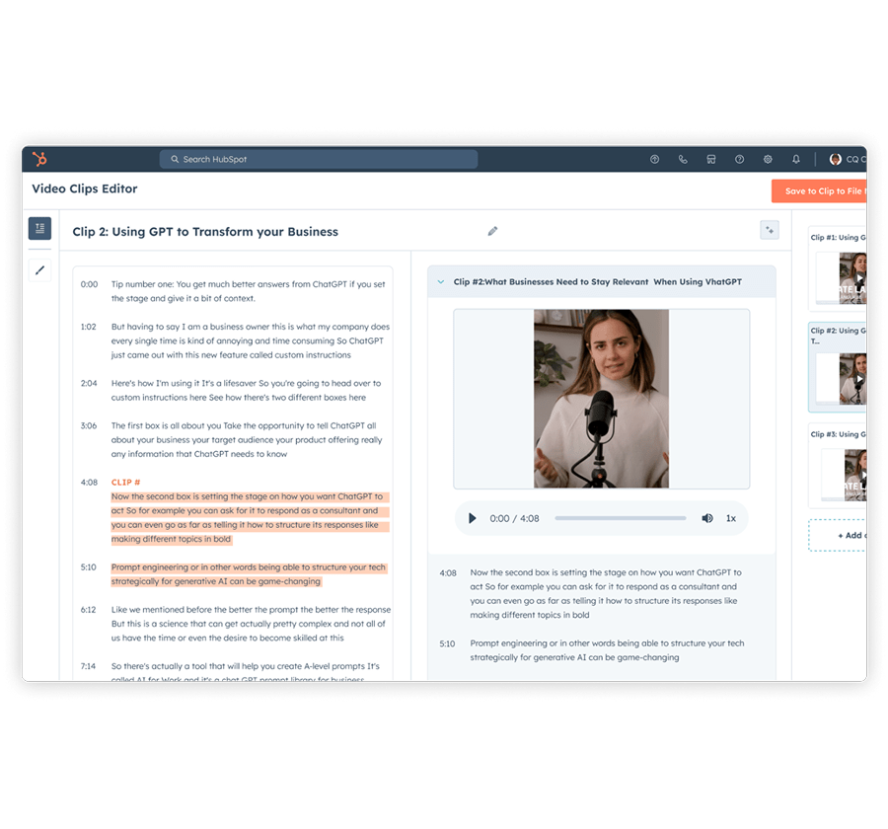
Task: Click Save to Clip to File button
Action: point(819,190)
